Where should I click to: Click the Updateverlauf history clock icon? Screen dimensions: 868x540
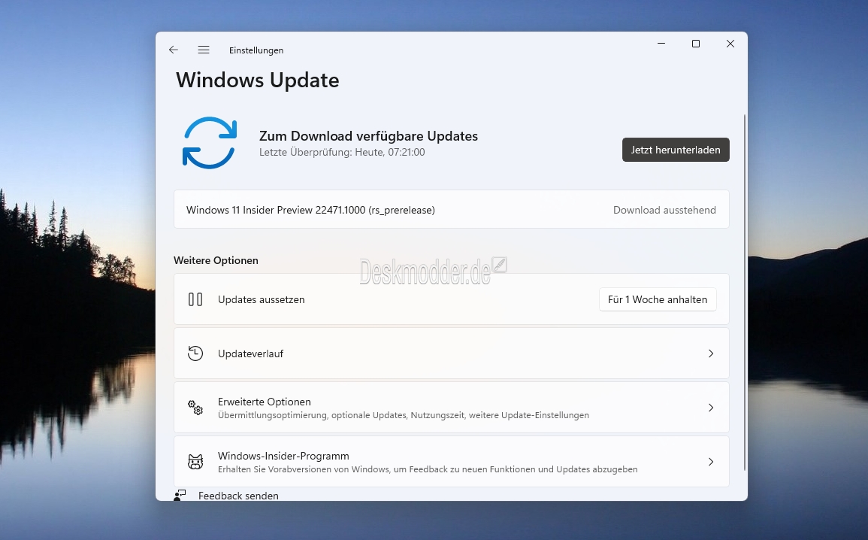click(195, 353)
